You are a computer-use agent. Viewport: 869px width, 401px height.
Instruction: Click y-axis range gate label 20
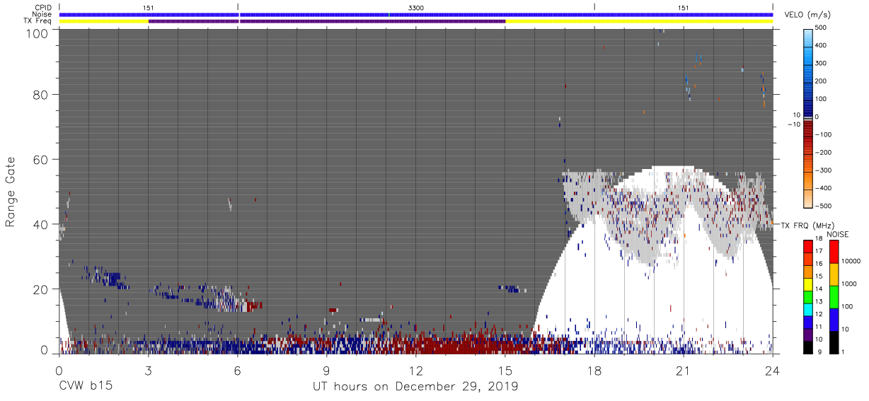41,289
